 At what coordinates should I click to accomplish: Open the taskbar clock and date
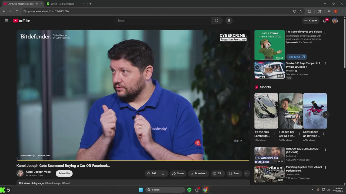point(338,190)
